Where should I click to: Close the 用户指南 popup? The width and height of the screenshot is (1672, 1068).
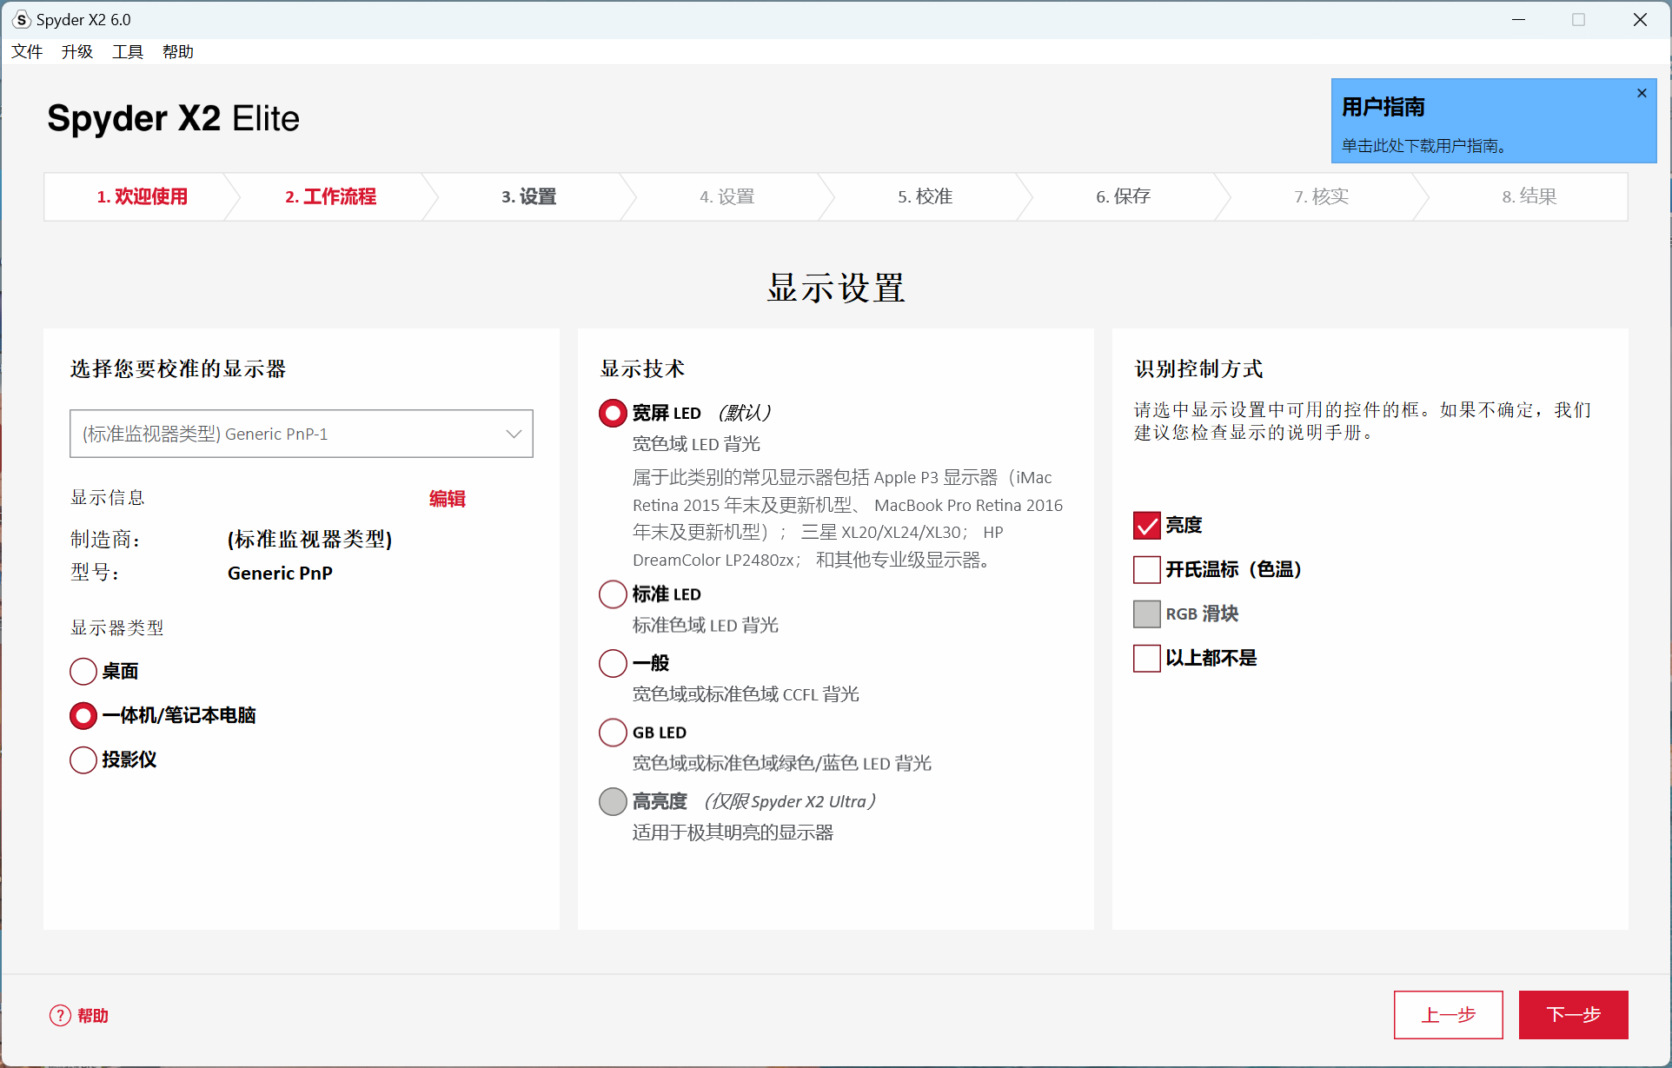1642,93
